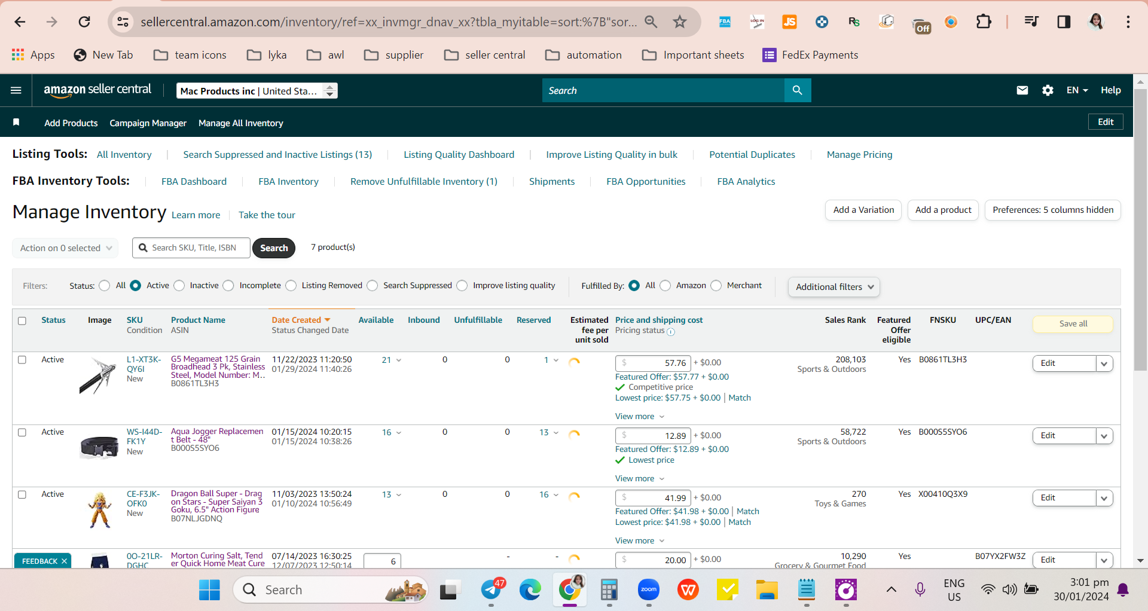Click the FBA extension icon
1148x611 pixels.
tap(725, 22)
